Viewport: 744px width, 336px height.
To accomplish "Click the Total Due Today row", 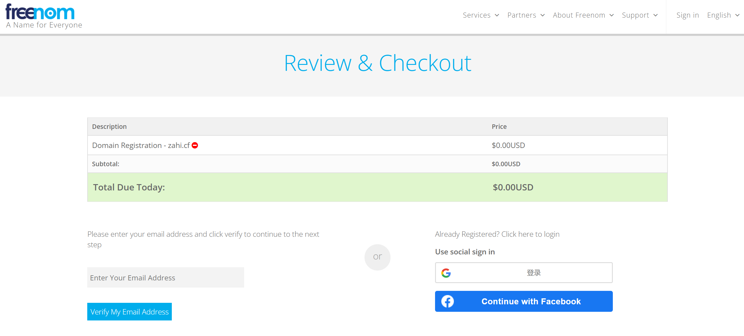I will pyautogui.click(x=377, y=187).
